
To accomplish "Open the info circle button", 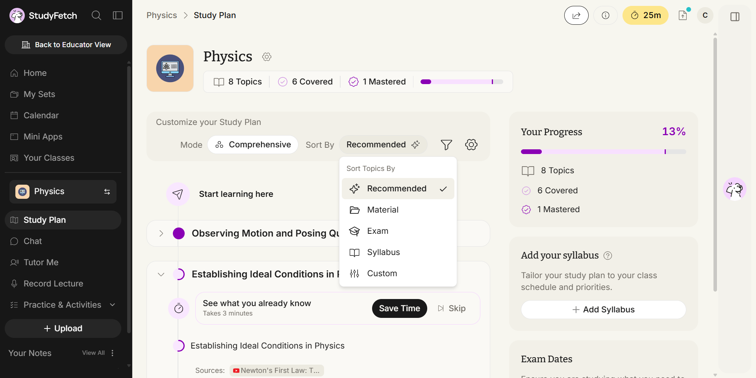I will tap(606, 15).
